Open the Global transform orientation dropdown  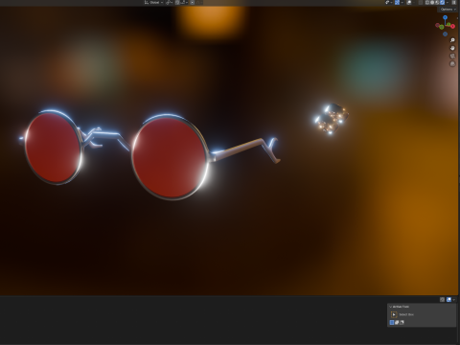(x=153, y=2)
